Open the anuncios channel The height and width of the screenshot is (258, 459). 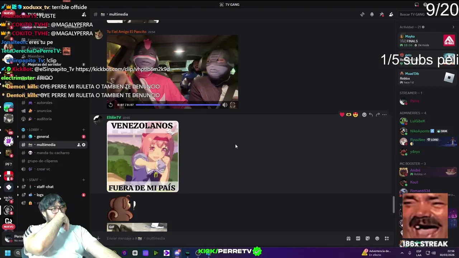(x=53, y=111)
